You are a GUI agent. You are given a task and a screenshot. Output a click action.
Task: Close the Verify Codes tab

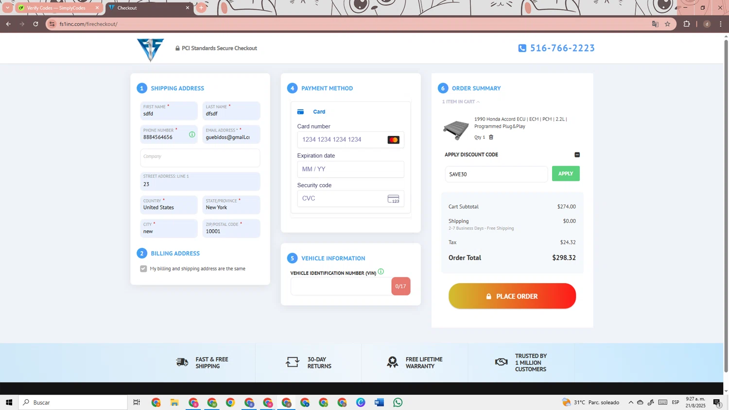(x=97, y=8)
